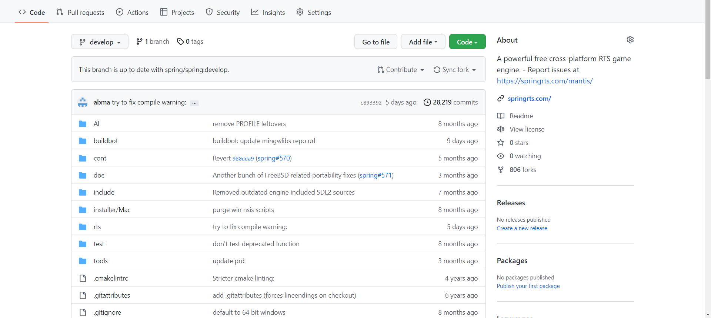
Task: Click the eye icon next to 0 watching
Action: [x=501, y=156]
